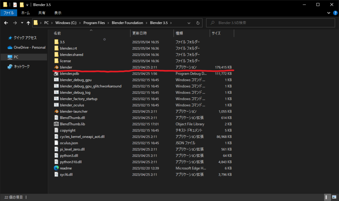
Task: Click the blender-launcher application icon
Action: pos(56,111)
